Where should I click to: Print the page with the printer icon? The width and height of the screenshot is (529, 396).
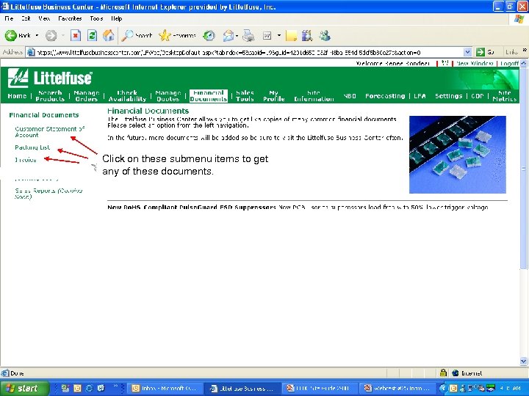coord(248,36)
